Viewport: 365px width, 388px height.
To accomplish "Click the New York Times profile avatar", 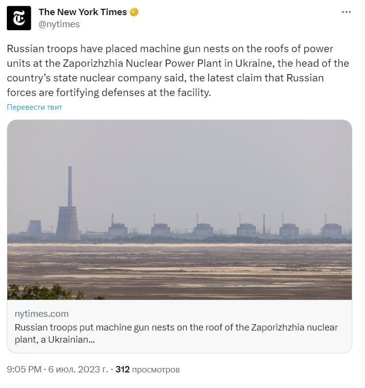I will [x=19, y=19].
